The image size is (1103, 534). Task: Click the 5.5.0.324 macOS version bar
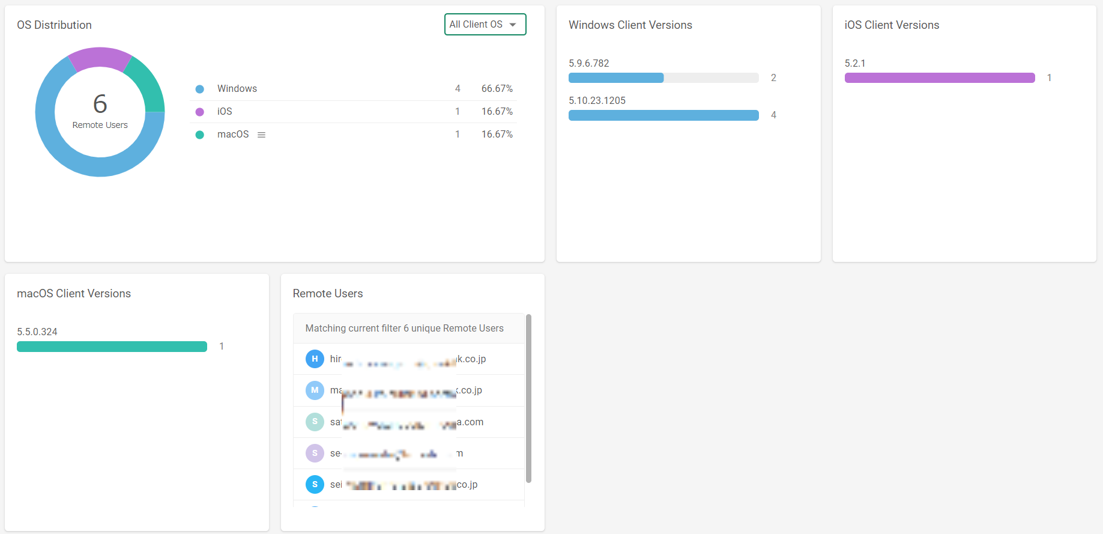point(112,347)
